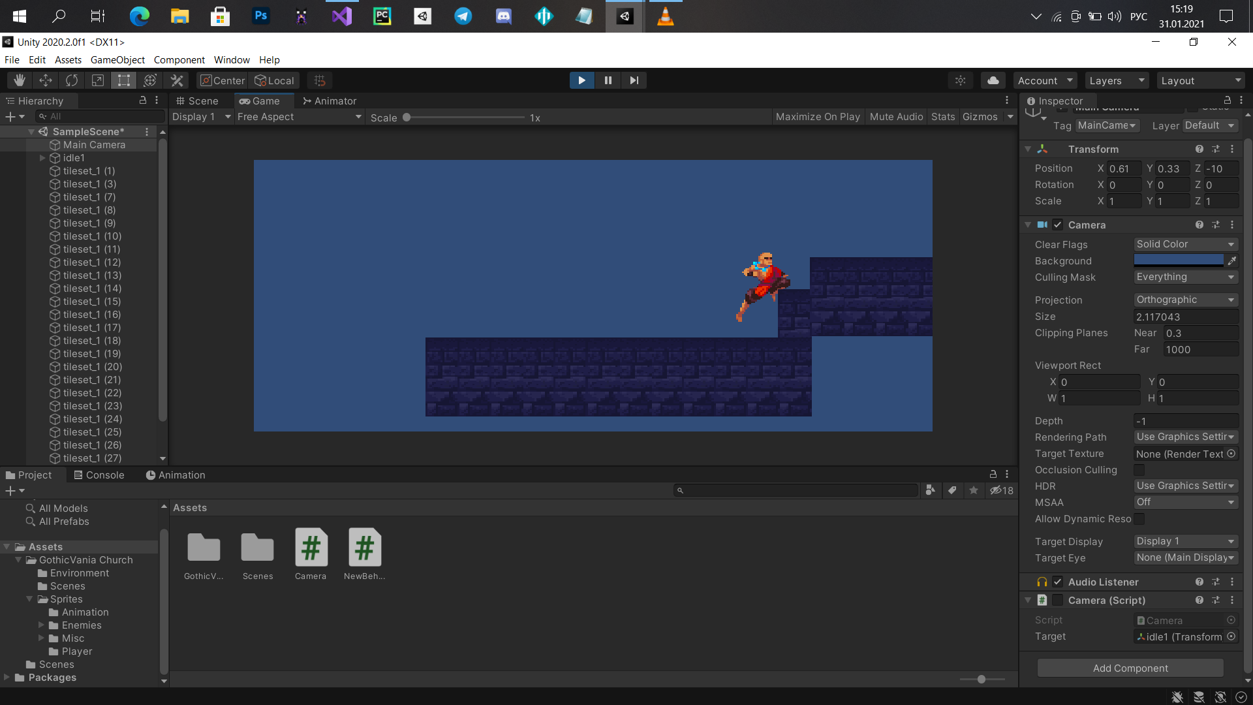The image size is (1253, 705).
Task: Click the Add Component button
Action: pyautogui.click(x=1130, y=668)
